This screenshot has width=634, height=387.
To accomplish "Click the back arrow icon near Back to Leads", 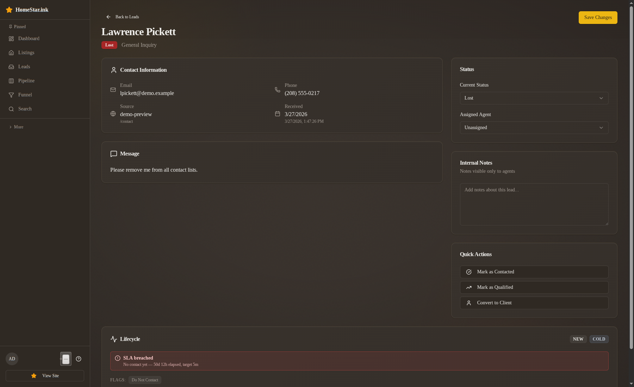I will [108, 17].
